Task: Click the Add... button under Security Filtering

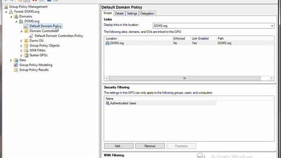Action: (x=119, y=146)
